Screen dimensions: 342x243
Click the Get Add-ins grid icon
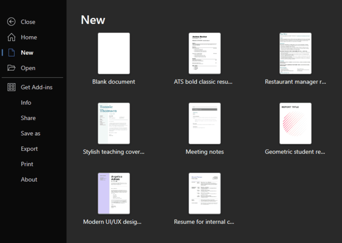click(11, 87)
